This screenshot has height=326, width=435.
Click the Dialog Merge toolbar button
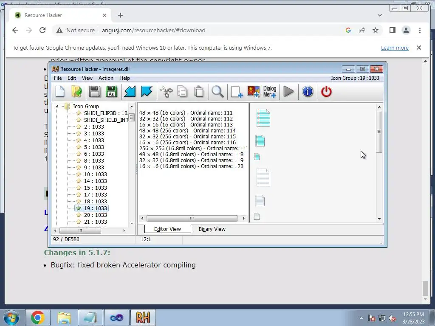point(270,92)
